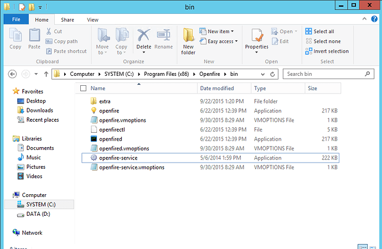The height and width of the screenshot is (249, 382).
Task: Open Desktop in Favorites
Action: coord(31,101)
